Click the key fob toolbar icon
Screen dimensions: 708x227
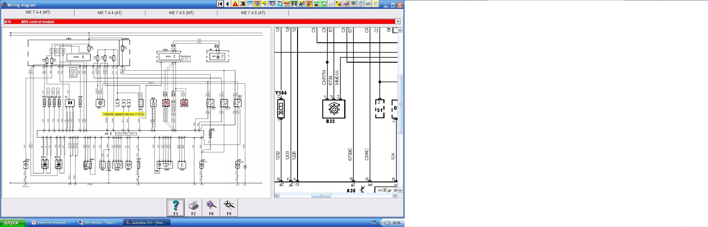coord(309,4)
